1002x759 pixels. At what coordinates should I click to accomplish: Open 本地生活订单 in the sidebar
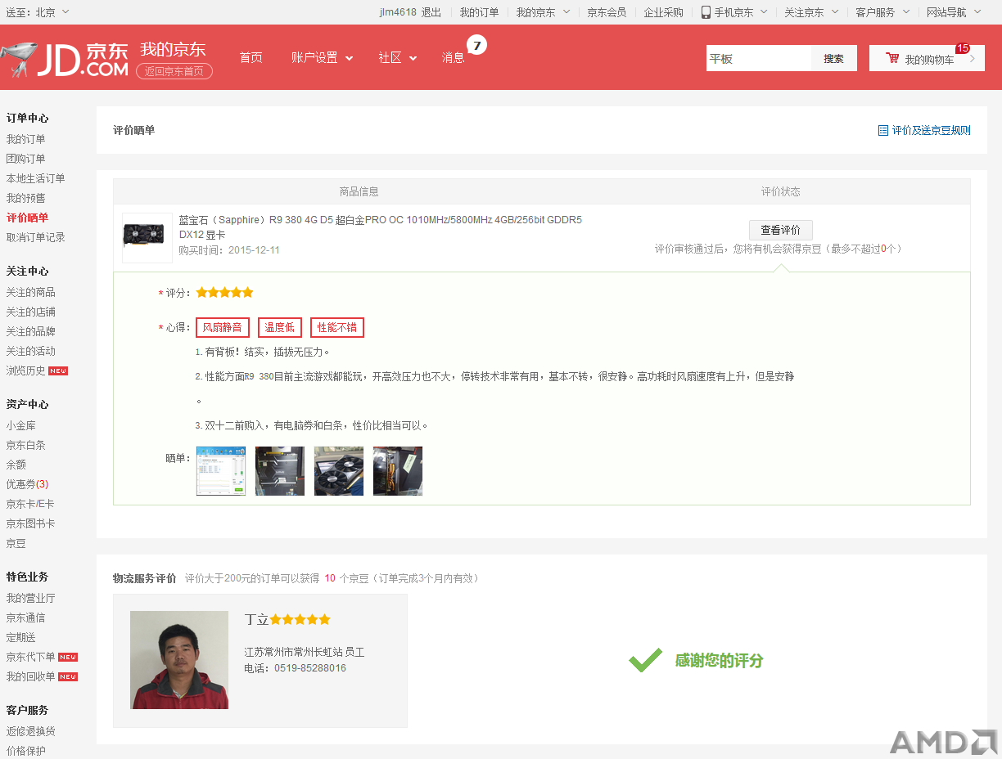36,178
